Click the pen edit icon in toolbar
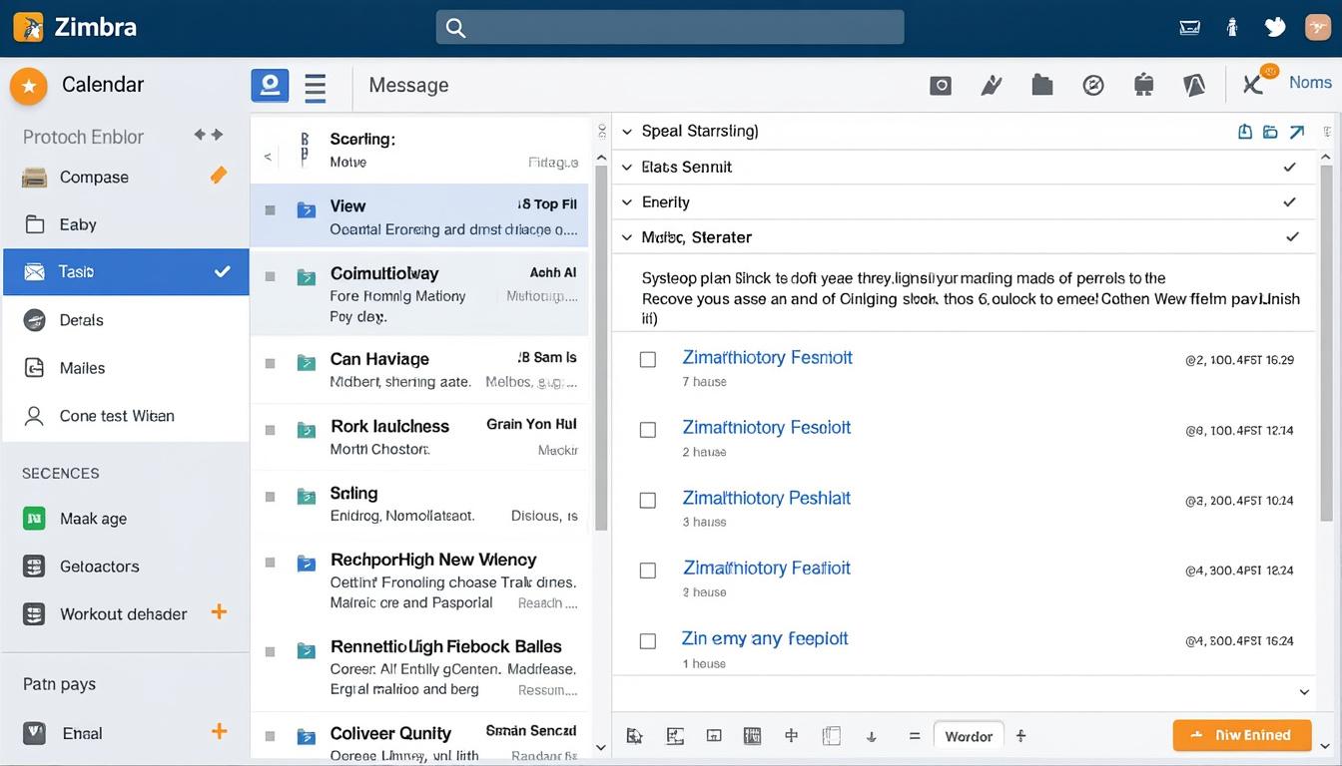1342x766 pixels. click(x=992, y=86)
